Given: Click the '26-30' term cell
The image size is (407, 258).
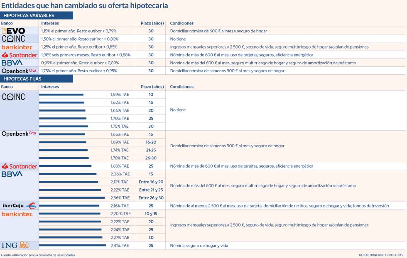Looking at the screenshot, I should coord(151,158).
